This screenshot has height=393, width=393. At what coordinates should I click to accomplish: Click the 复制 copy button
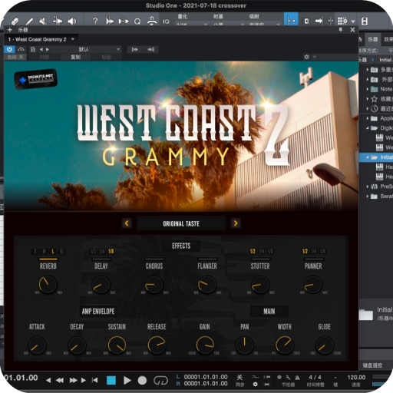click(75, 57)
